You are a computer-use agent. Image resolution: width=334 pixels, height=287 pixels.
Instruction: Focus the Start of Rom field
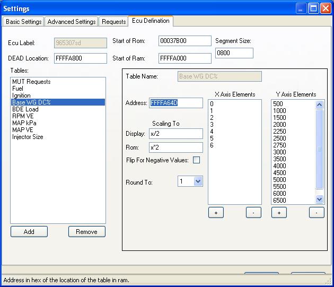tap(184, 41)
